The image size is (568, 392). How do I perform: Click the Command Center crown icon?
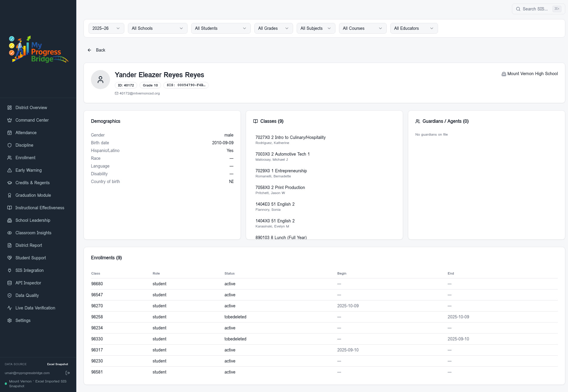point(10,120)
